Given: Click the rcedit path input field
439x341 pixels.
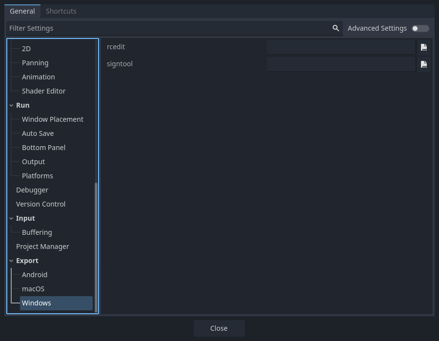Looking at the screenshot, I should (x=340, y=47).
